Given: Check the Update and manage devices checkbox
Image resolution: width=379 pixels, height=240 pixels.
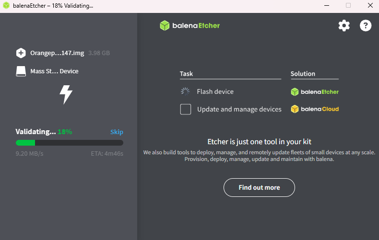Looking at the screenshot, I should click(x=186, y=109).
